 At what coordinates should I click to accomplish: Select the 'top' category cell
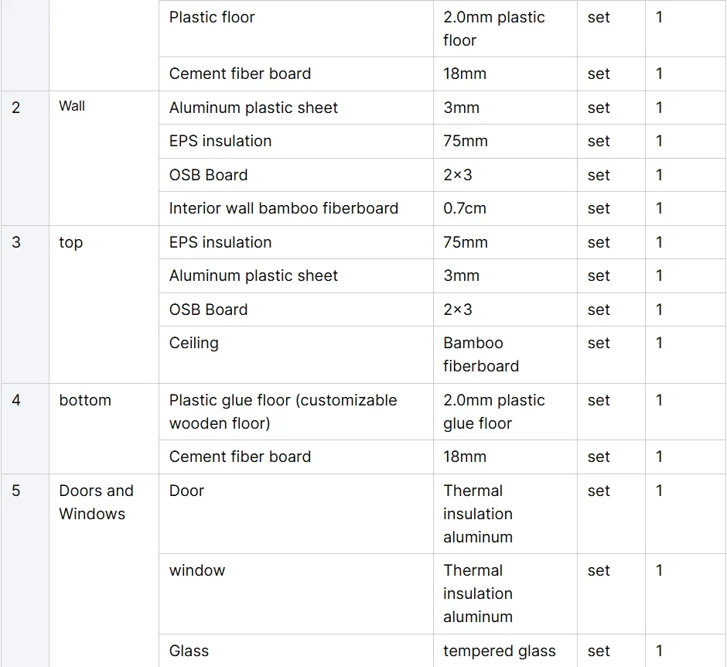point(70,242)
